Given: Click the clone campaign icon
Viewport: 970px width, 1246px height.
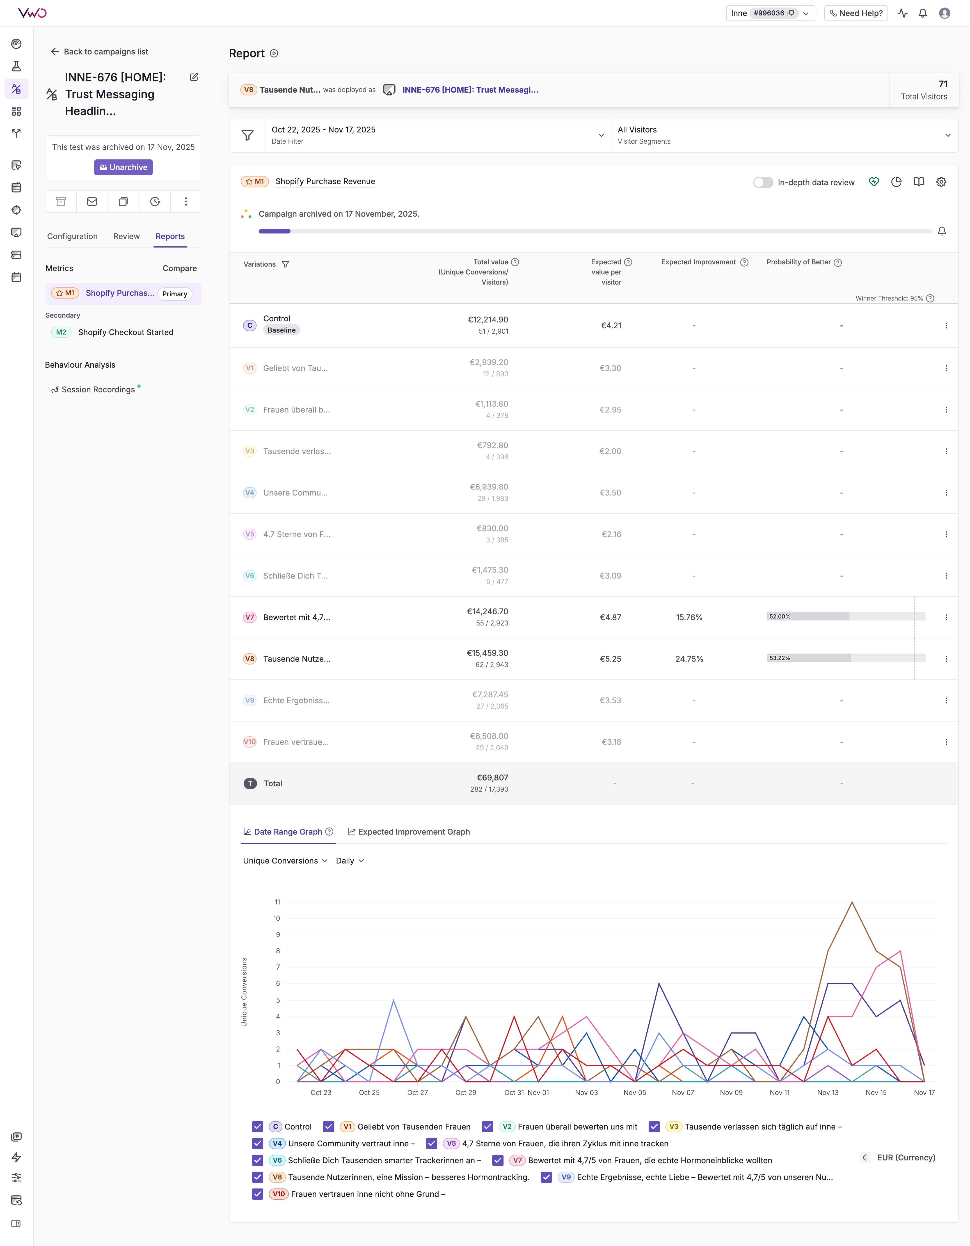Looking at the screenshot, I should [x=123, y=201].
